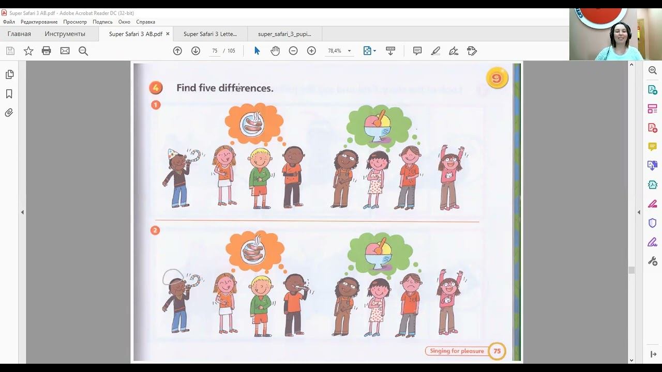Open the Attachments paperclip panel
This screenshot has height=372, width=662.
click(9, 113)
